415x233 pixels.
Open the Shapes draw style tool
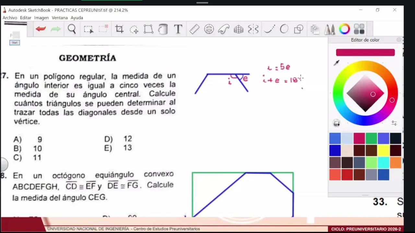299,29
